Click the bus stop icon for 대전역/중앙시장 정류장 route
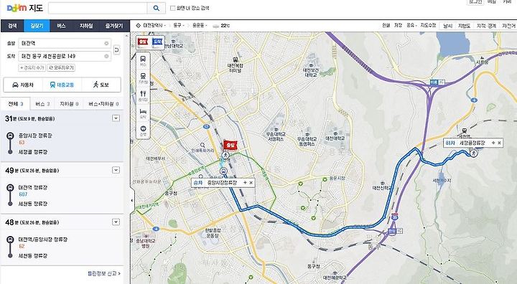 [10, 240]
